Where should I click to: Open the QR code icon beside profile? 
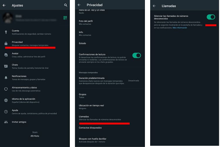click(65, 18)
